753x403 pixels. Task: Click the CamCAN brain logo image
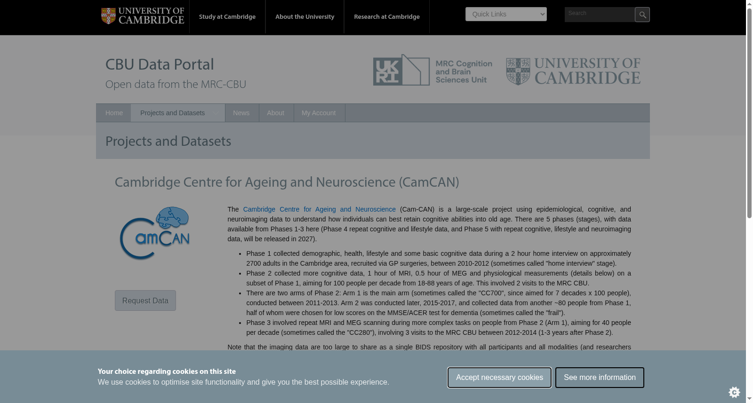coord(155,233)
